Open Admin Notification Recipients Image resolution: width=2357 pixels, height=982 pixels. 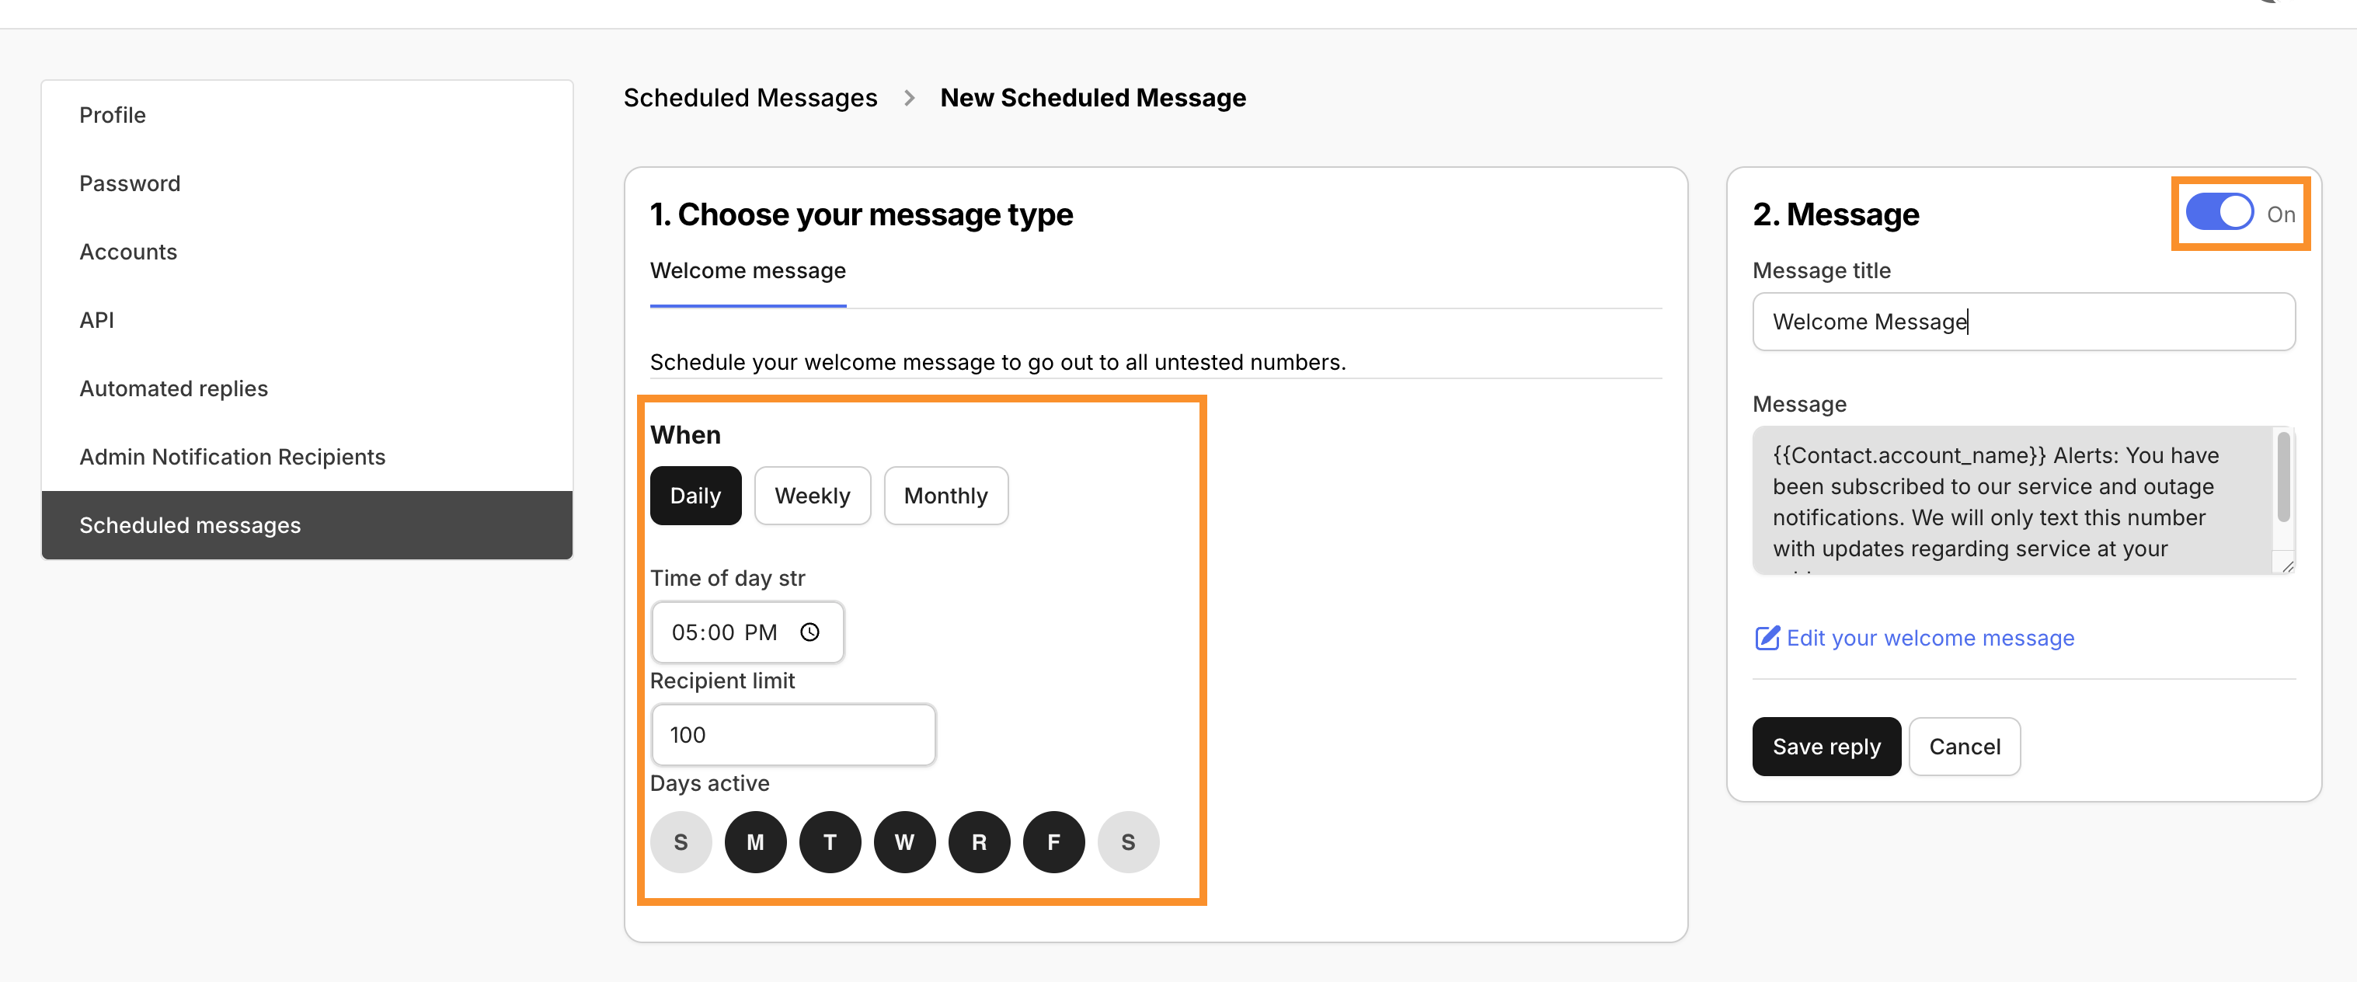(232, 456)
